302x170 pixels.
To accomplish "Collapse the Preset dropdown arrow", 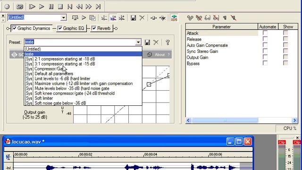I will [138, 42].
